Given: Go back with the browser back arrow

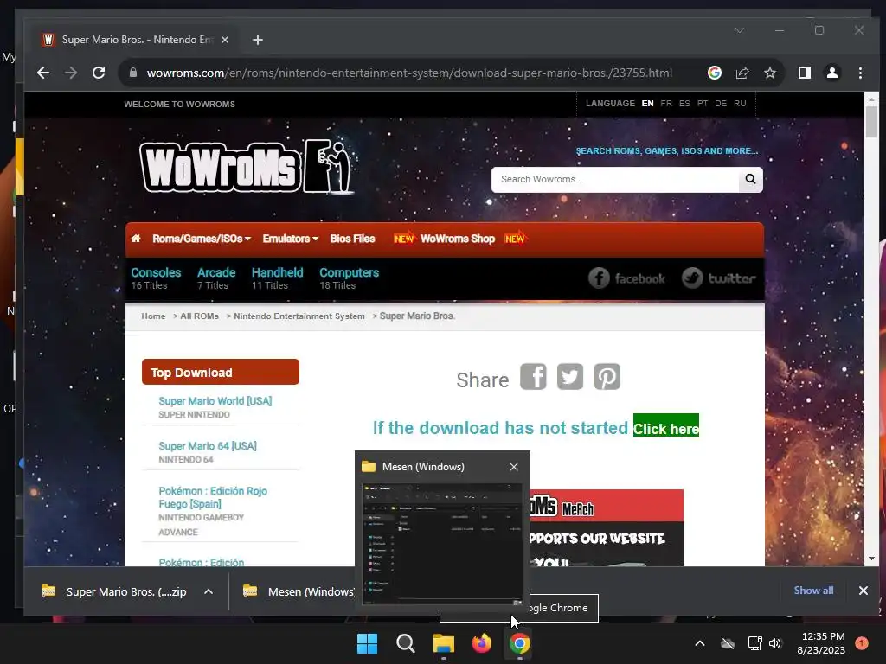Looking at the screenshot, I should [43, 73].
